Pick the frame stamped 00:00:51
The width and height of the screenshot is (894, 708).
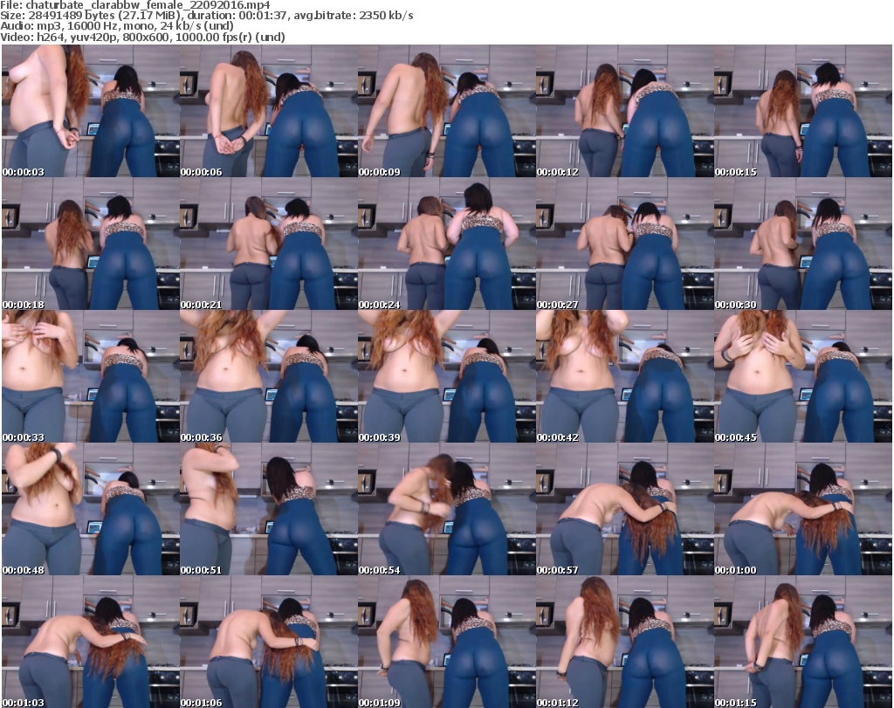[x=269, y=509]
